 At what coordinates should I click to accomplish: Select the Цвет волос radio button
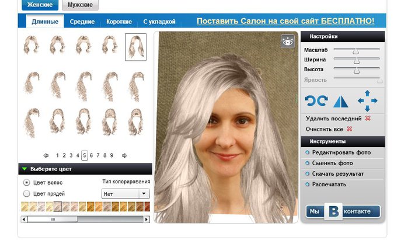(26, 182)
